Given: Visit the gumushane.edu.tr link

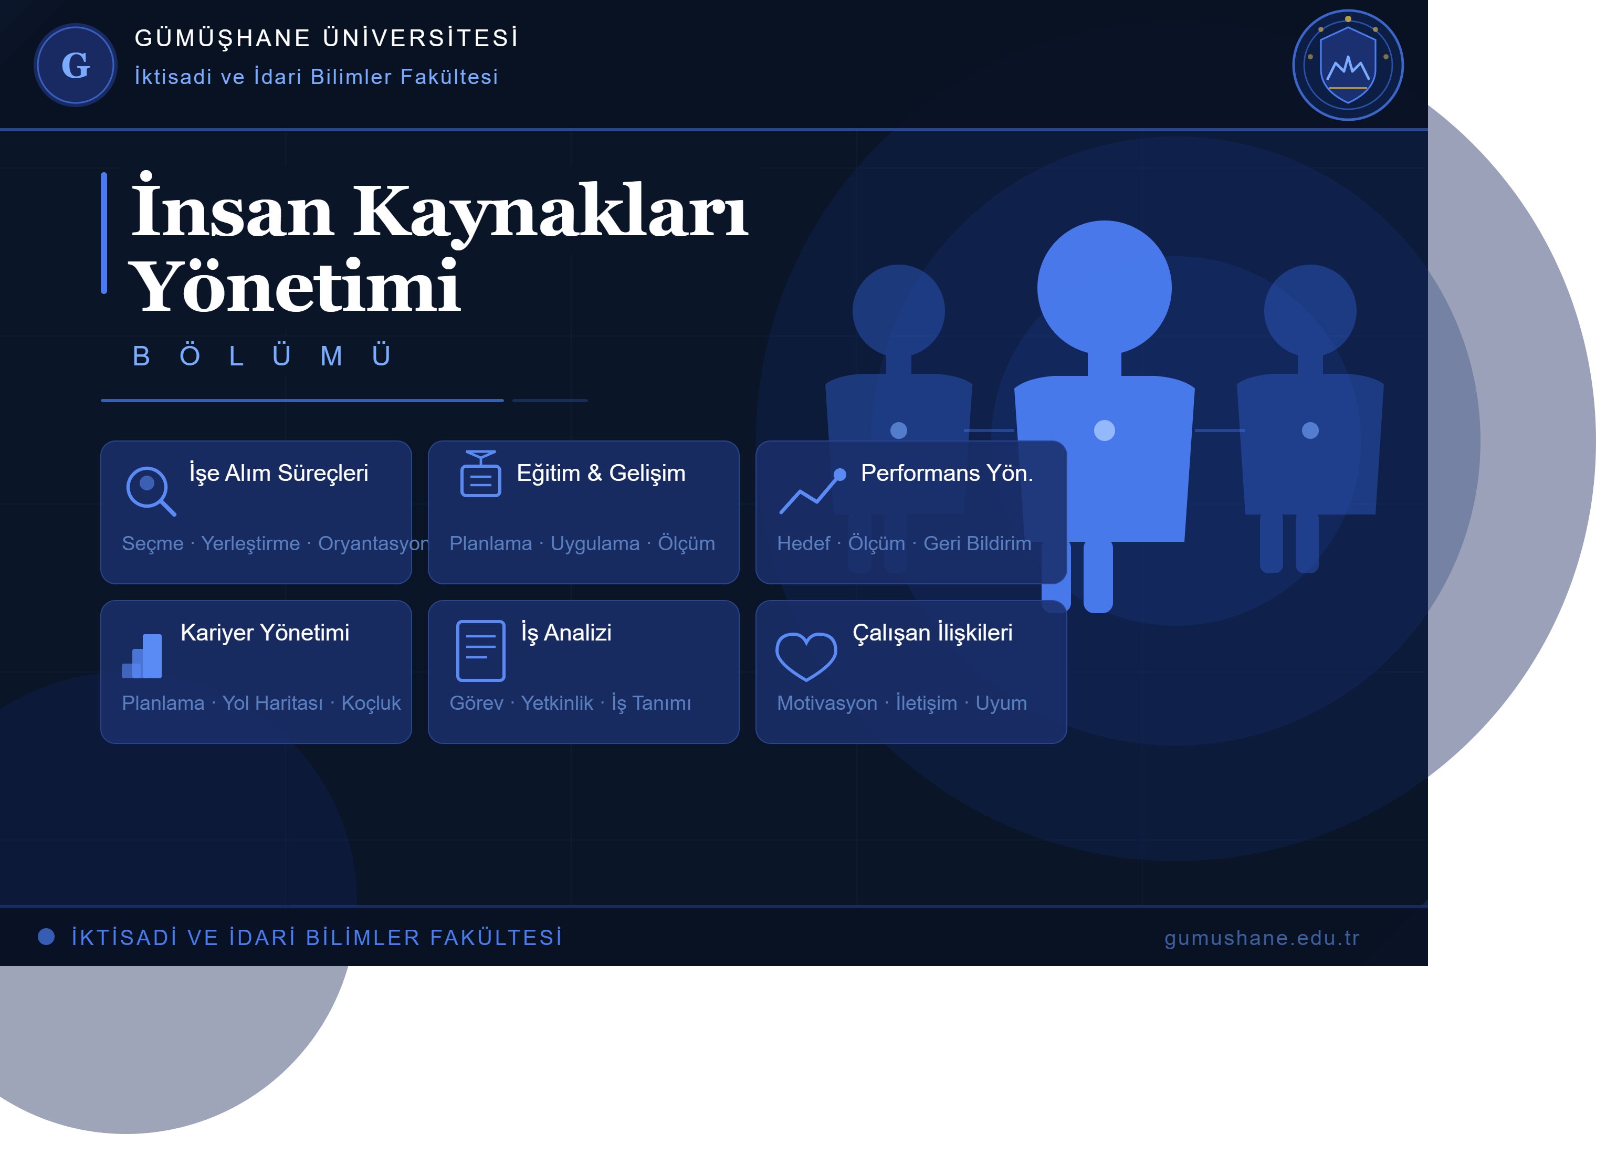Looking at the screenshot, I should (1262, 938).
